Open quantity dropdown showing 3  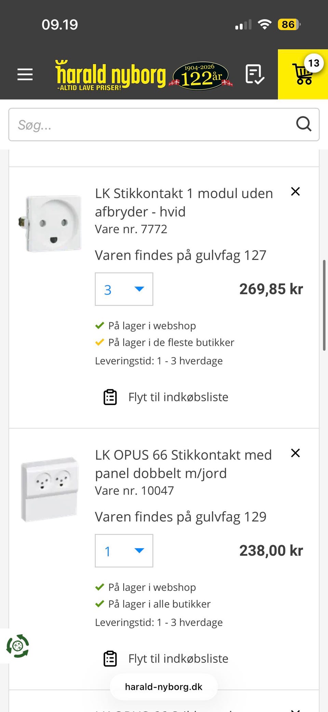pyautogui.click(x=124, y=289)
